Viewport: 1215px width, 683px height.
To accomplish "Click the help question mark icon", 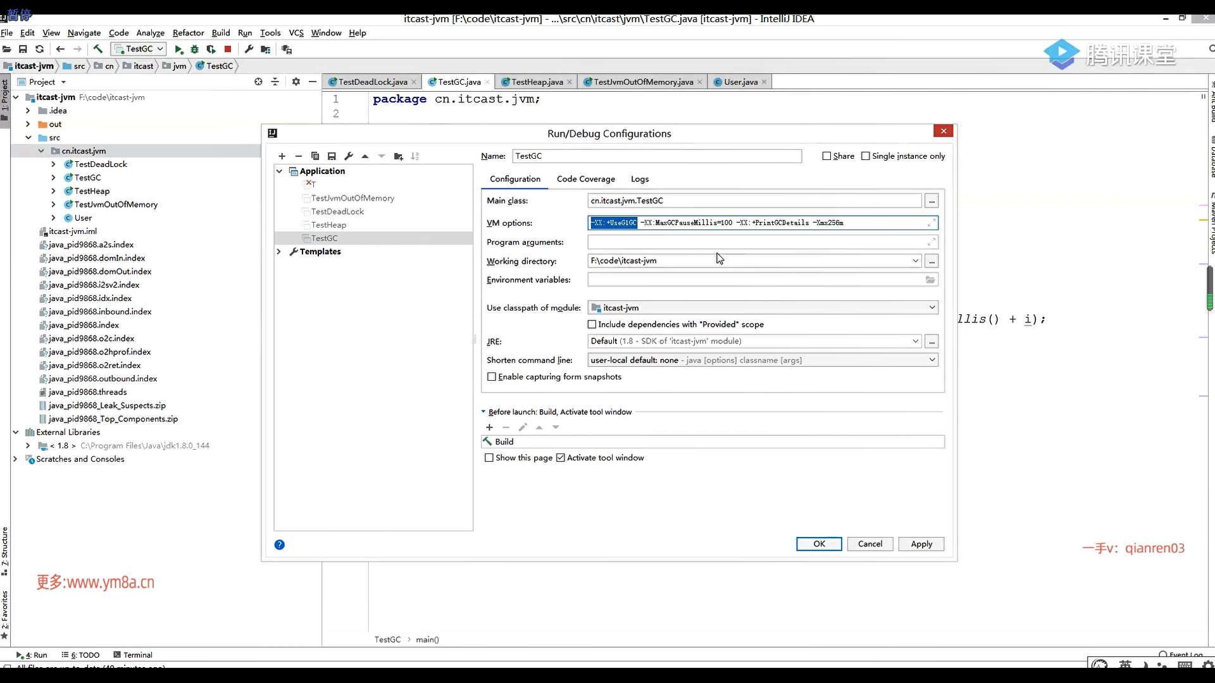I will 280,545.
